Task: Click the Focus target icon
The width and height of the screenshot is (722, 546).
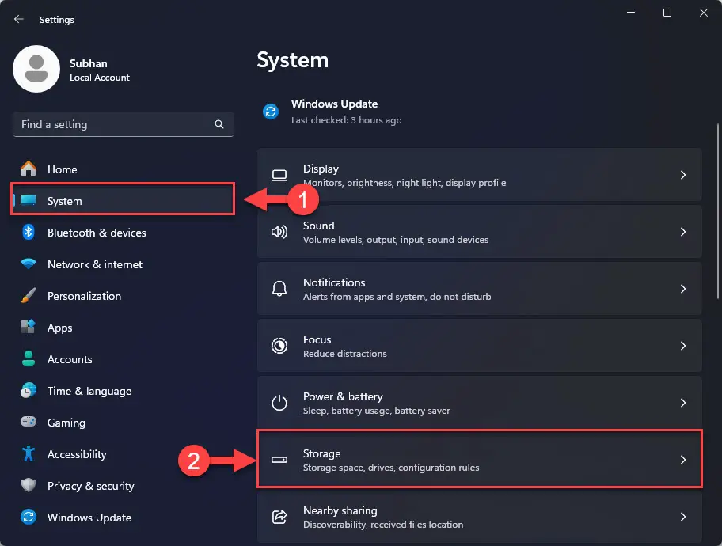Action: click(279, 346)
